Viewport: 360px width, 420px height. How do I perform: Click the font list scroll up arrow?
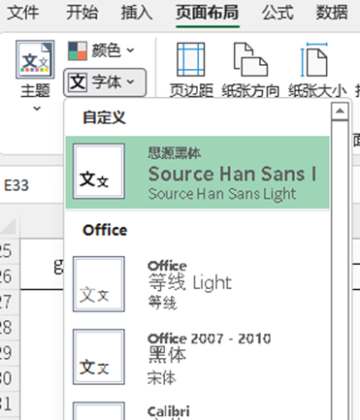click(340, 112)
